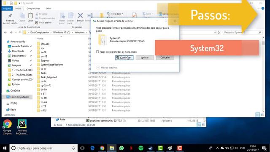This screenshot has height=152, width=270.
Task: Click 'Este Computador' in address breadcrumb
Action: point(40,33)
